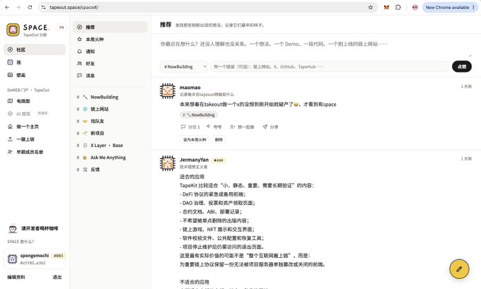Click the site info icon in address bar
The height and width of the screenshot is (289, 481).
(44, 7)
